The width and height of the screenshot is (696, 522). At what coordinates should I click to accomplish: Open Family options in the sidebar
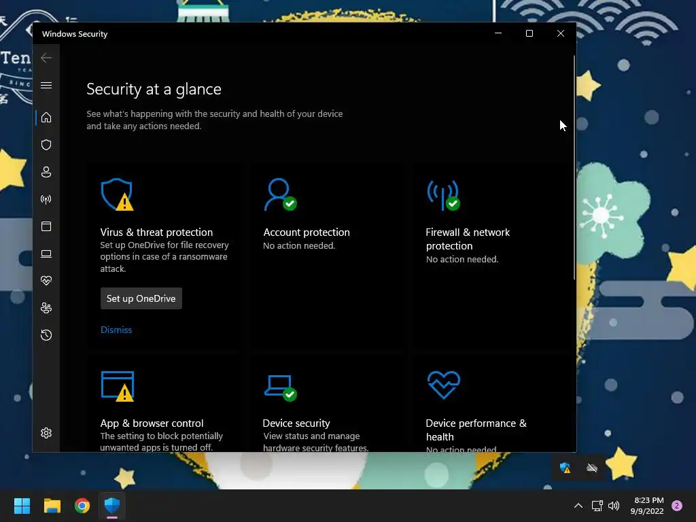(46, 308)
